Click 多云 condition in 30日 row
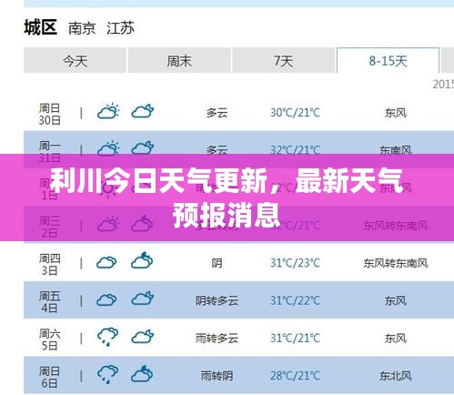 coord(217,113)
